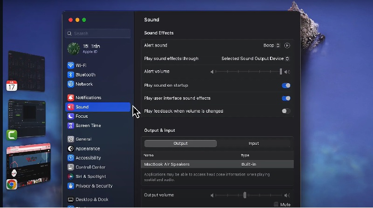Open Screen Time settings
Screen dimensions: 373x208
click(x=88, y=126)
